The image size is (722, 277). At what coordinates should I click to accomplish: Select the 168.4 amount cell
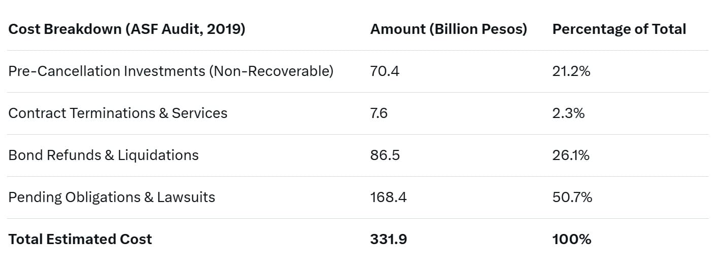(x=388, y=197)
